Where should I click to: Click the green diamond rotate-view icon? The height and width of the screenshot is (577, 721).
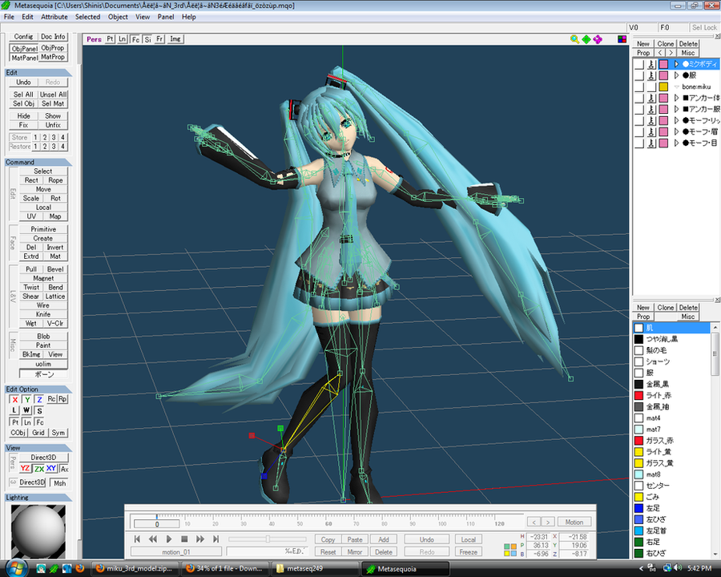pos(586,39)
